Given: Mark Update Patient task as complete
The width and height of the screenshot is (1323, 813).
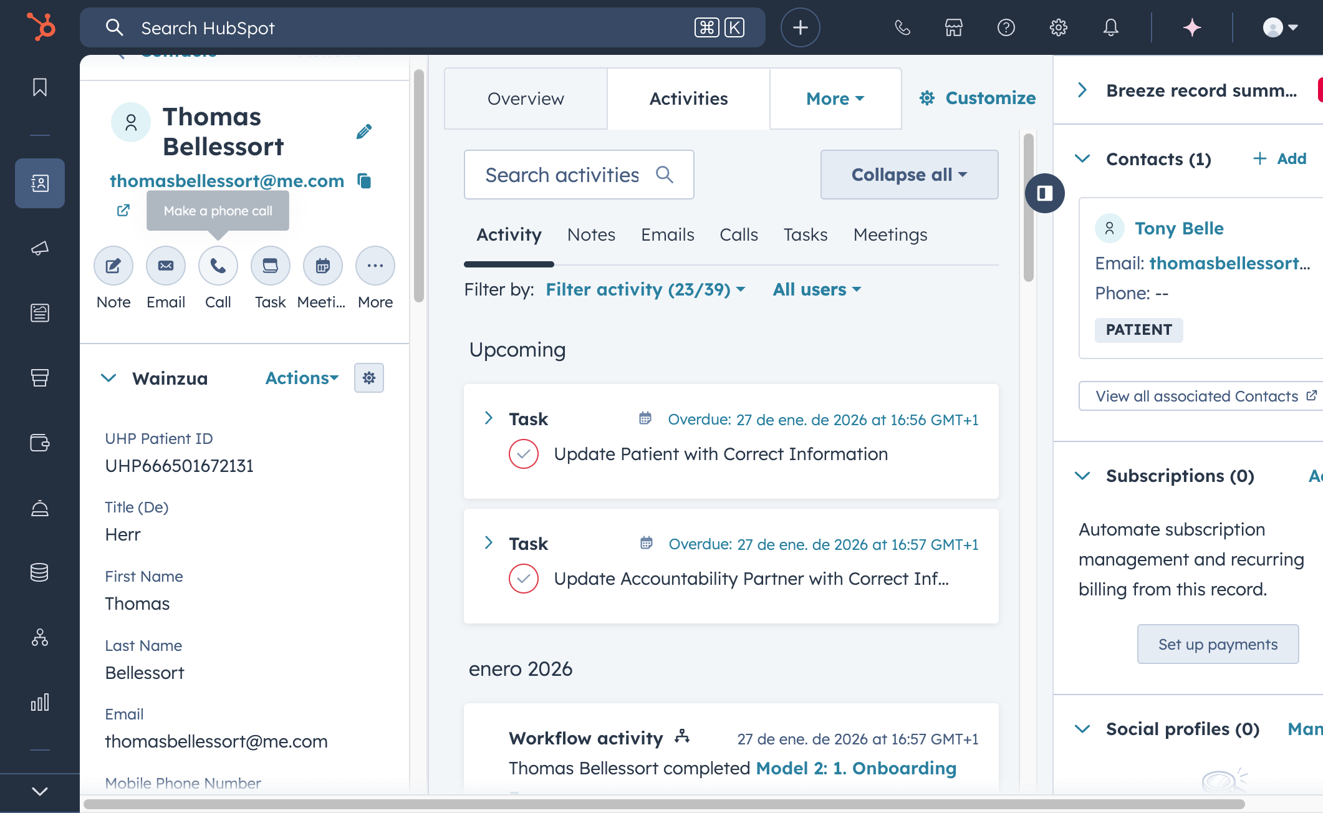Looking at the screenshot, I should point(524,454).
